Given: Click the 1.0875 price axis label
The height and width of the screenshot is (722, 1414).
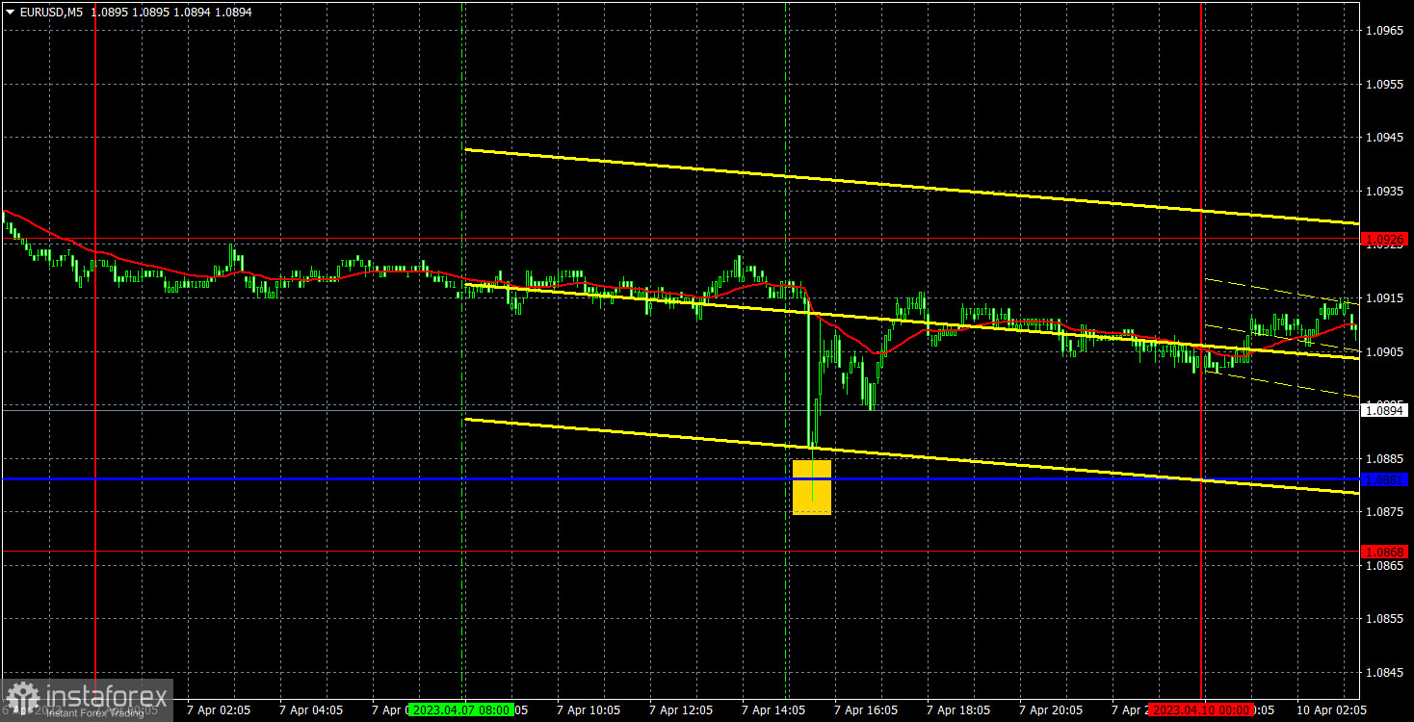Looking at the screenshot, I should (x=1385, y=512).
